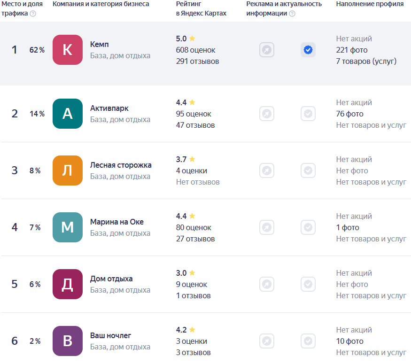Open the company name 'Дом отдыха'
The width and height of the screenshot is (411, 364).
coord(111,279)
